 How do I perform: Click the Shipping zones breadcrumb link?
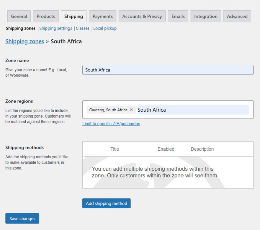point(25,41)
